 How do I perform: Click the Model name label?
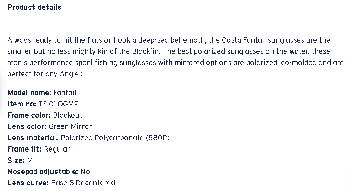tap(29, 93)
